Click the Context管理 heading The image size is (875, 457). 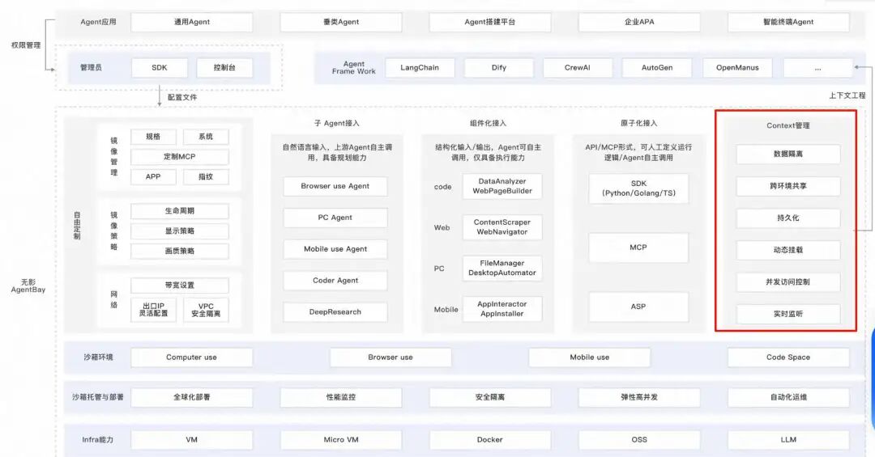788,126
